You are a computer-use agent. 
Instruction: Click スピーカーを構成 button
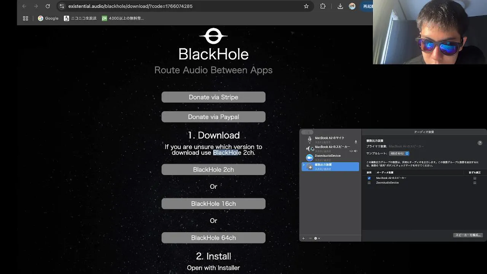[x=468, y=235]
